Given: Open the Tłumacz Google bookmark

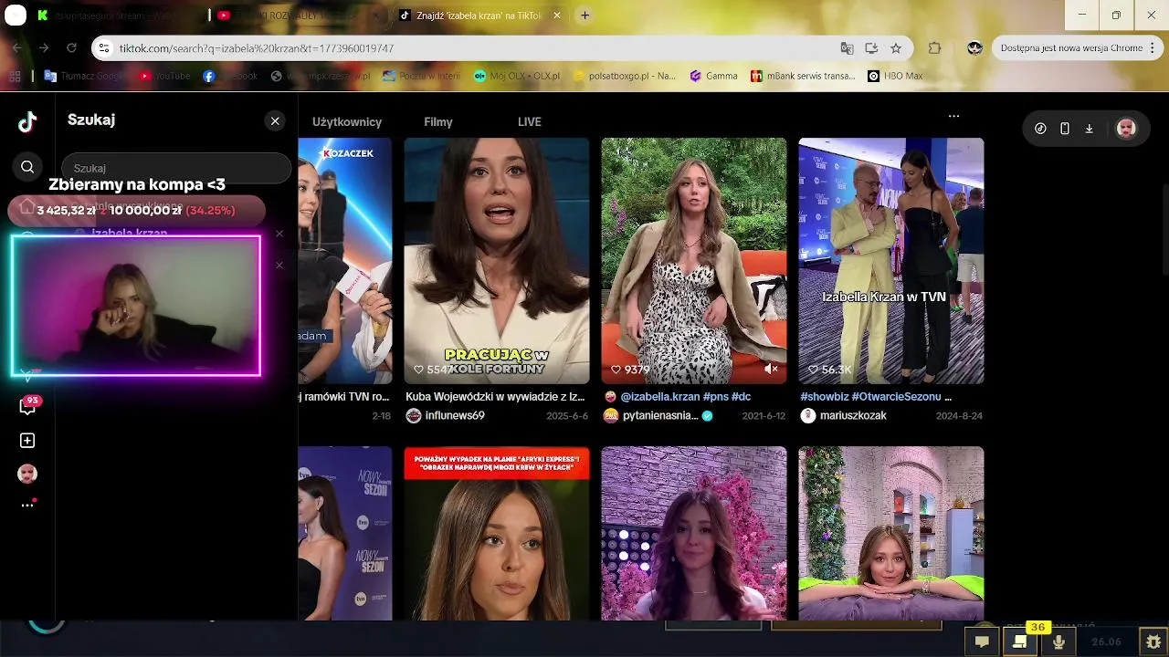Looking at the screenshot, I should (x=82, y=77).
